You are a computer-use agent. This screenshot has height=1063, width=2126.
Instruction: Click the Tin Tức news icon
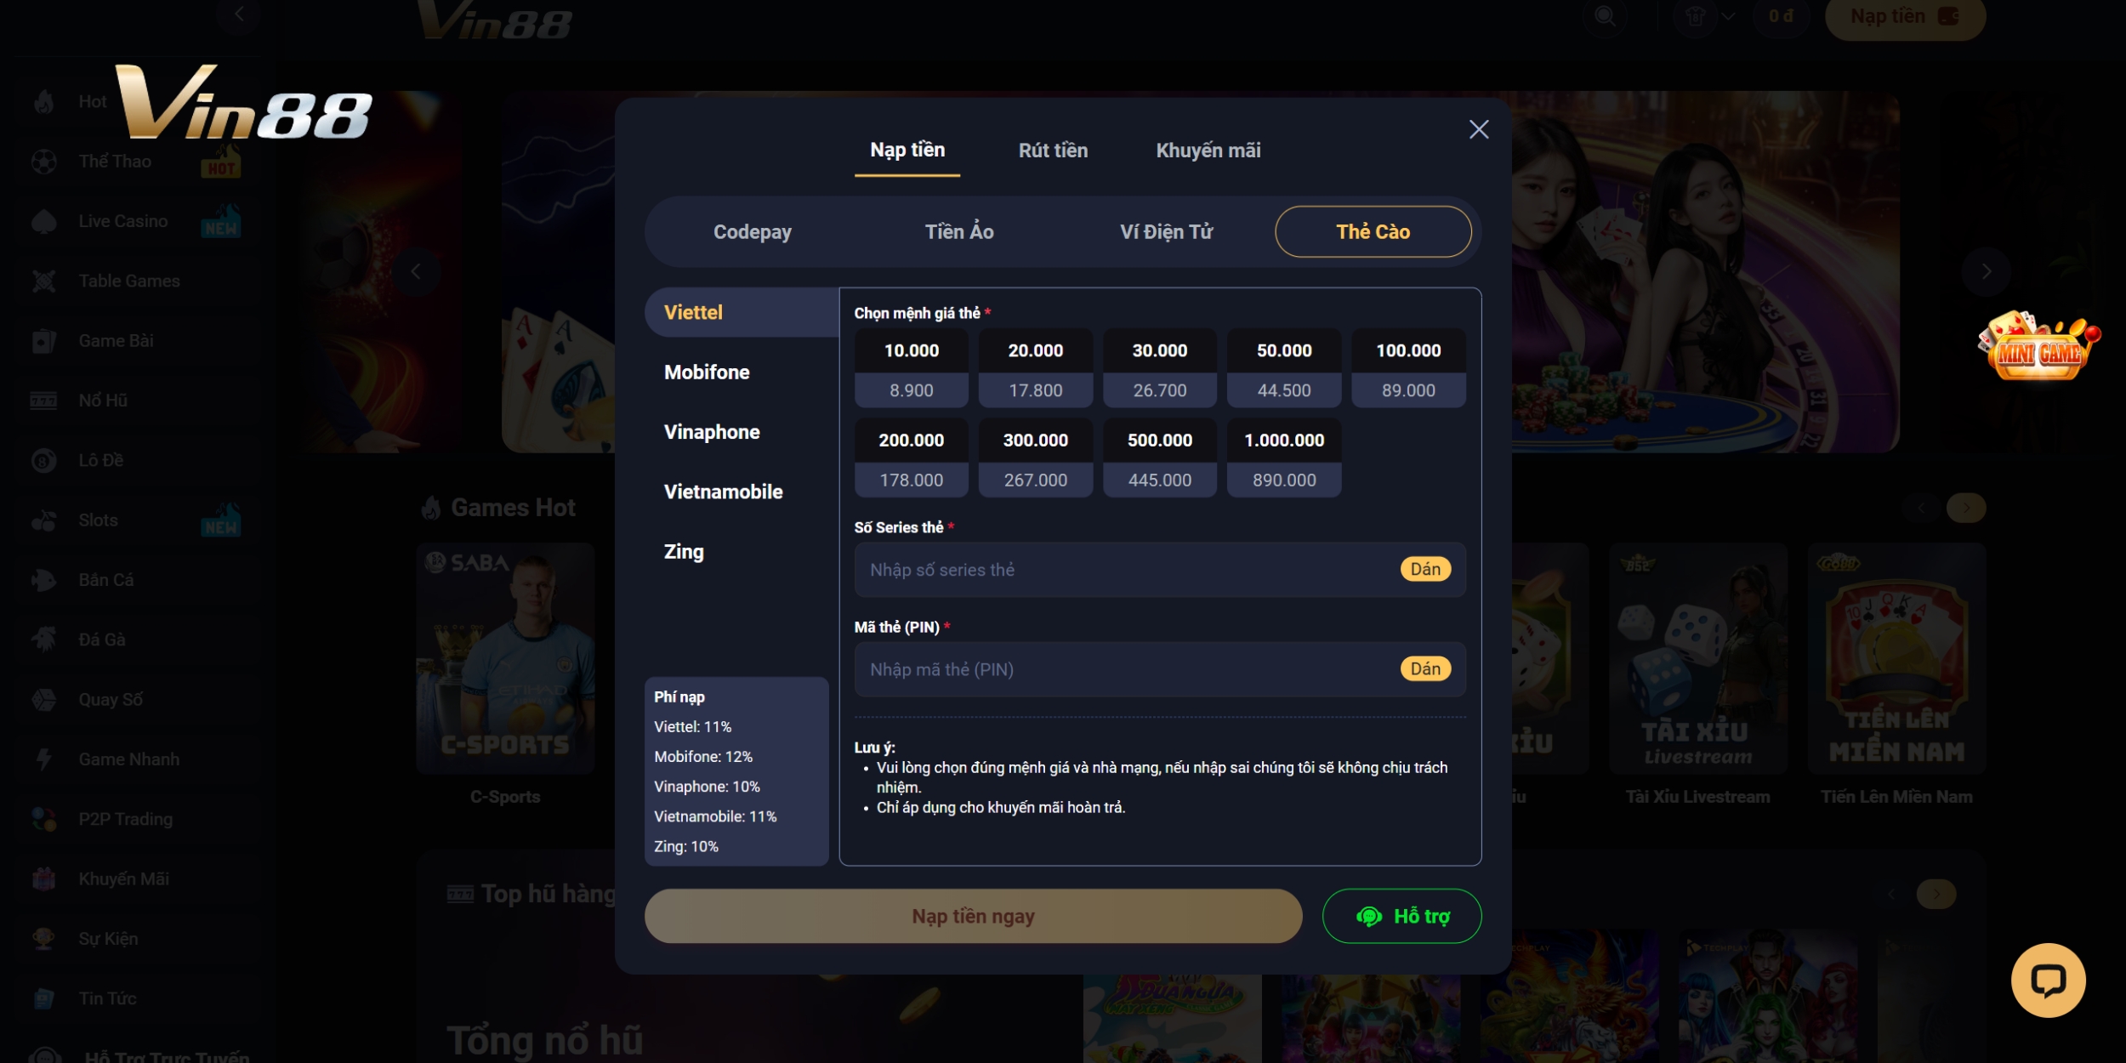(44, 999)
